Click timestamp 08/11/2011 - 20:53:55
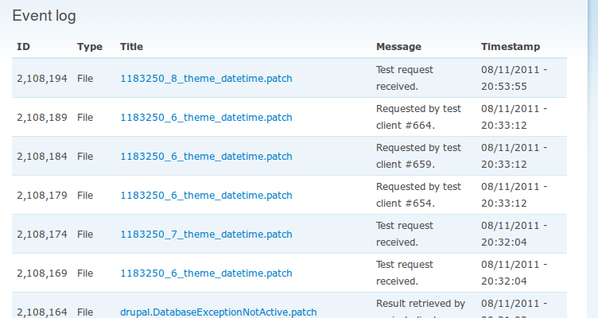Viewport: 598px width, 318px height. [x=514, y=78]
